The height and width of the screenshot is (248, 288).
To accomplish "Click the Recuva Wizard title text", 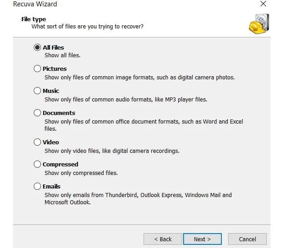I will [35, 4].
